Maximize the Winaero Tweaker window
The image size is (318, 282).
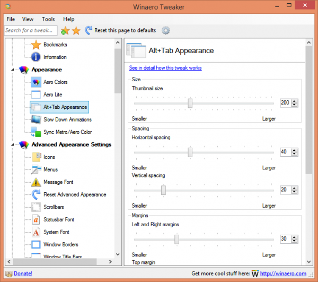point(289,5)
